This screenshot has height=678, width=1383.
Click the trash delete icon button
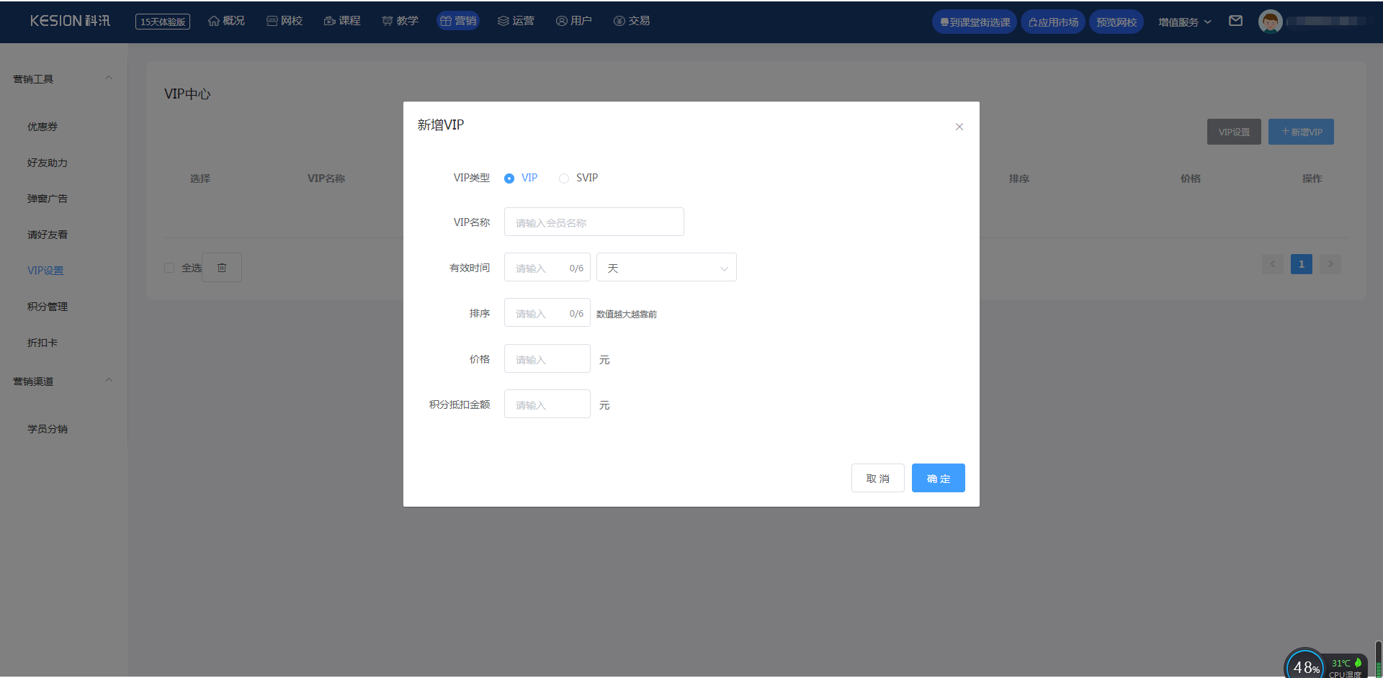coord(222,268)
